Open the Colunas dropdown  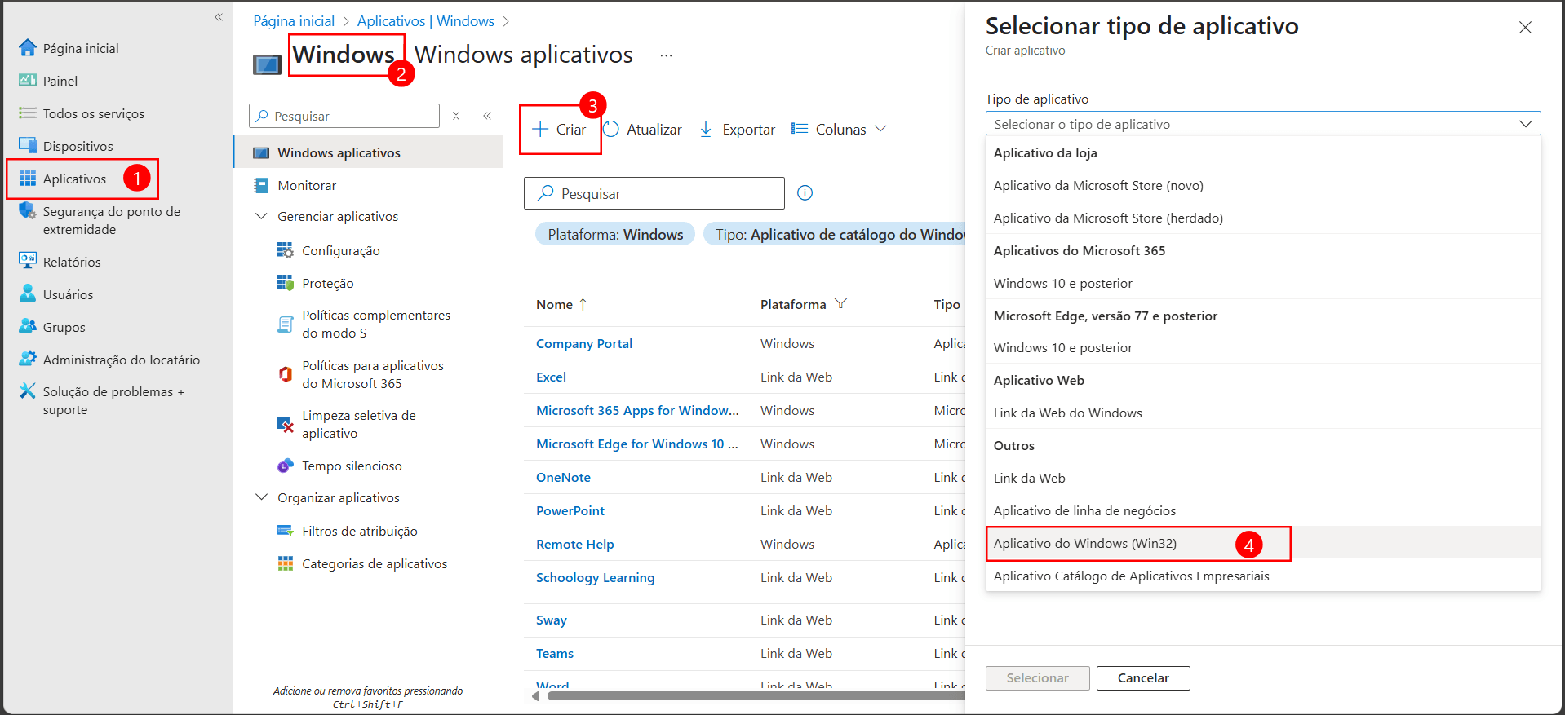840,129
